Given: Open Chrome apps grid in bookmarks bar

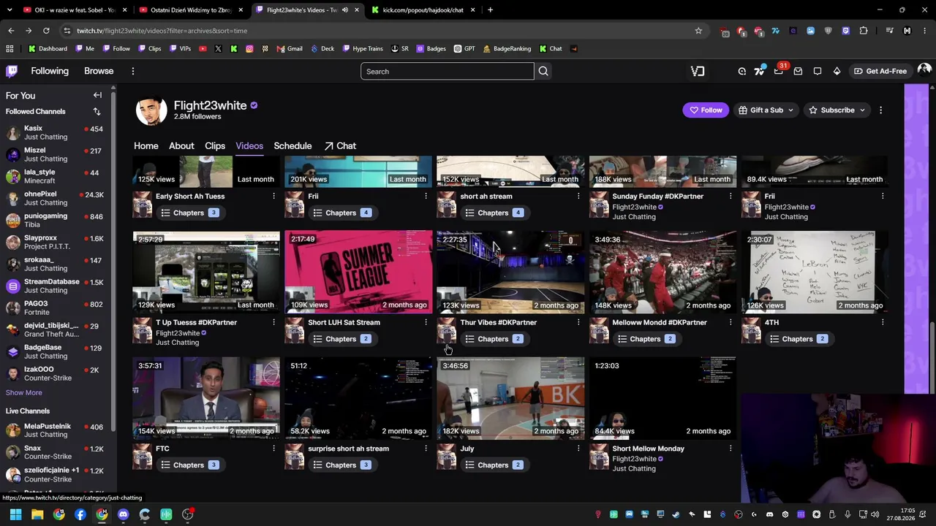Looking at the screenshot, I should [x=10, y=49].
